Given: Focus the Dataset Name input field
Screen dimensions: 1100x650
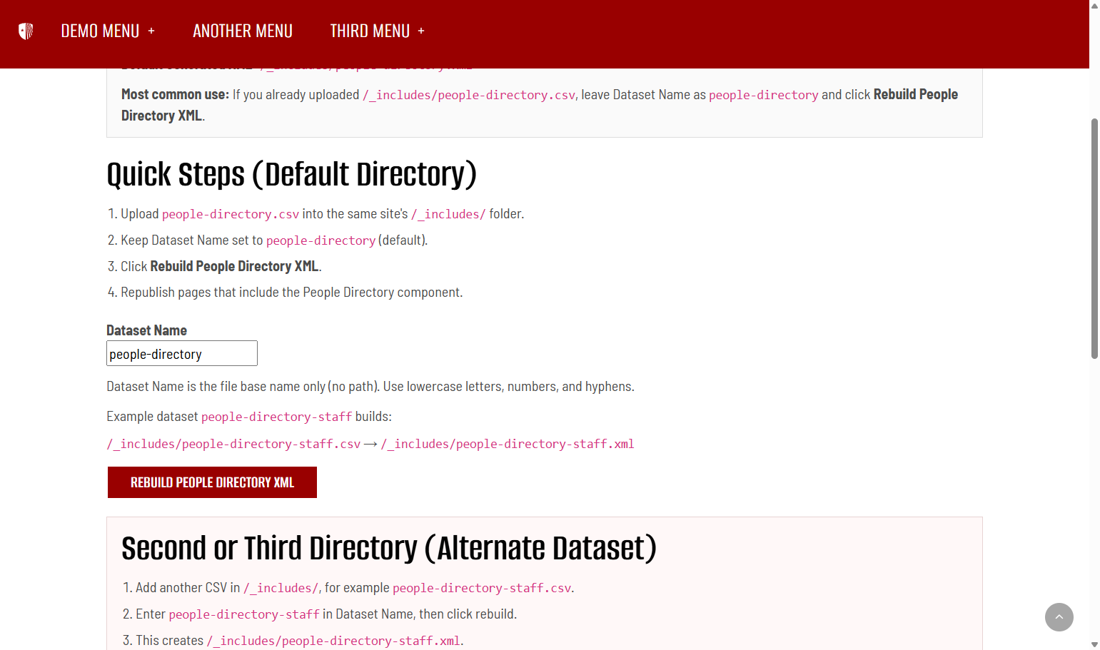Looking at the screenshot, I should tap(182, 353).
